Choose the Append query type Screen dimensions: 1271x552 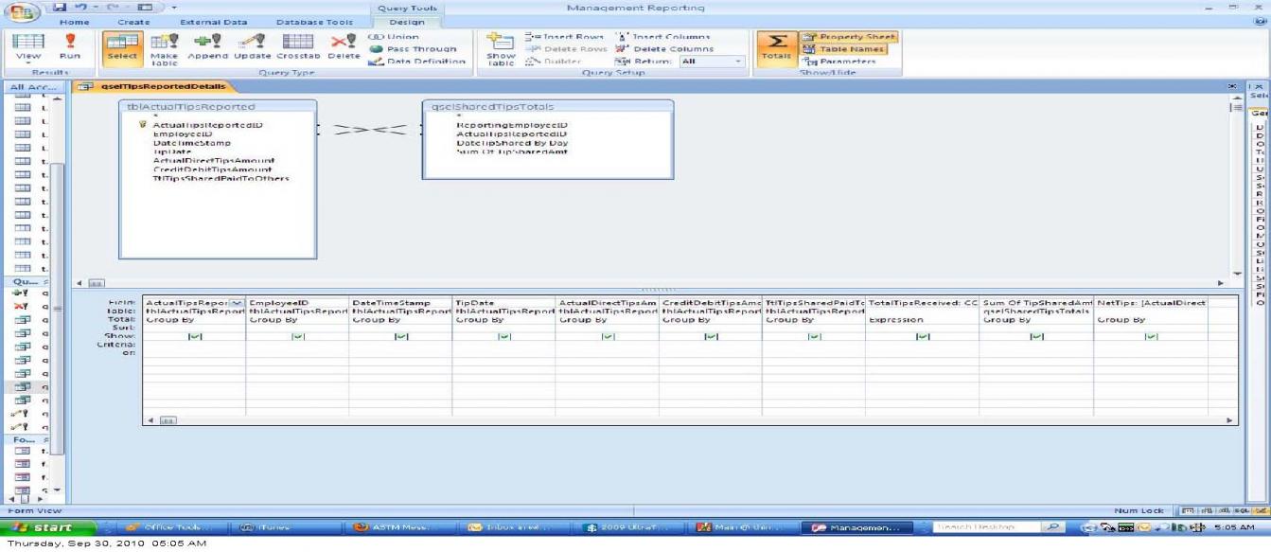click(x=208, y=49)
